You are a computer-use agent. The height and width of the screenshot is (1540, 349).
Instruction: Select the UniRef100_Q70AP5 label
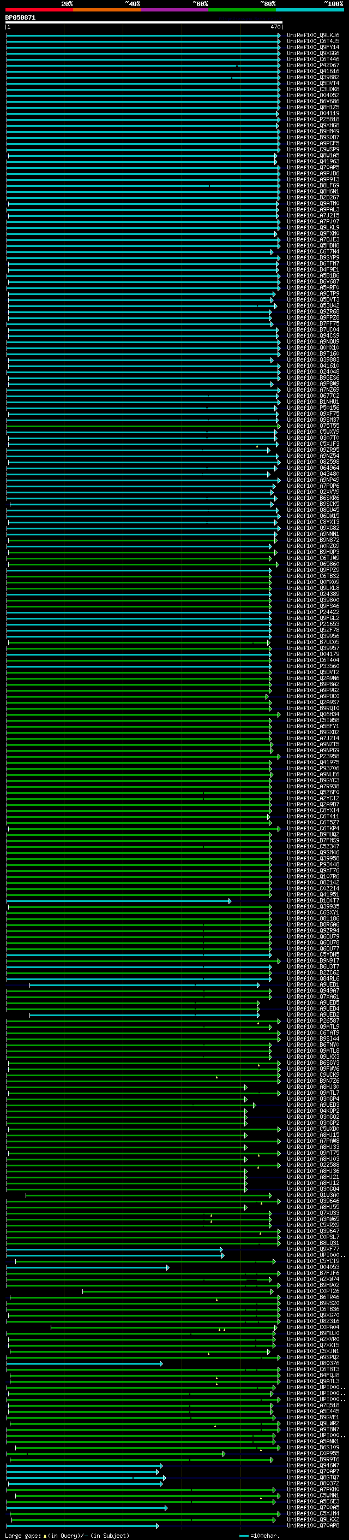point(313,167)
